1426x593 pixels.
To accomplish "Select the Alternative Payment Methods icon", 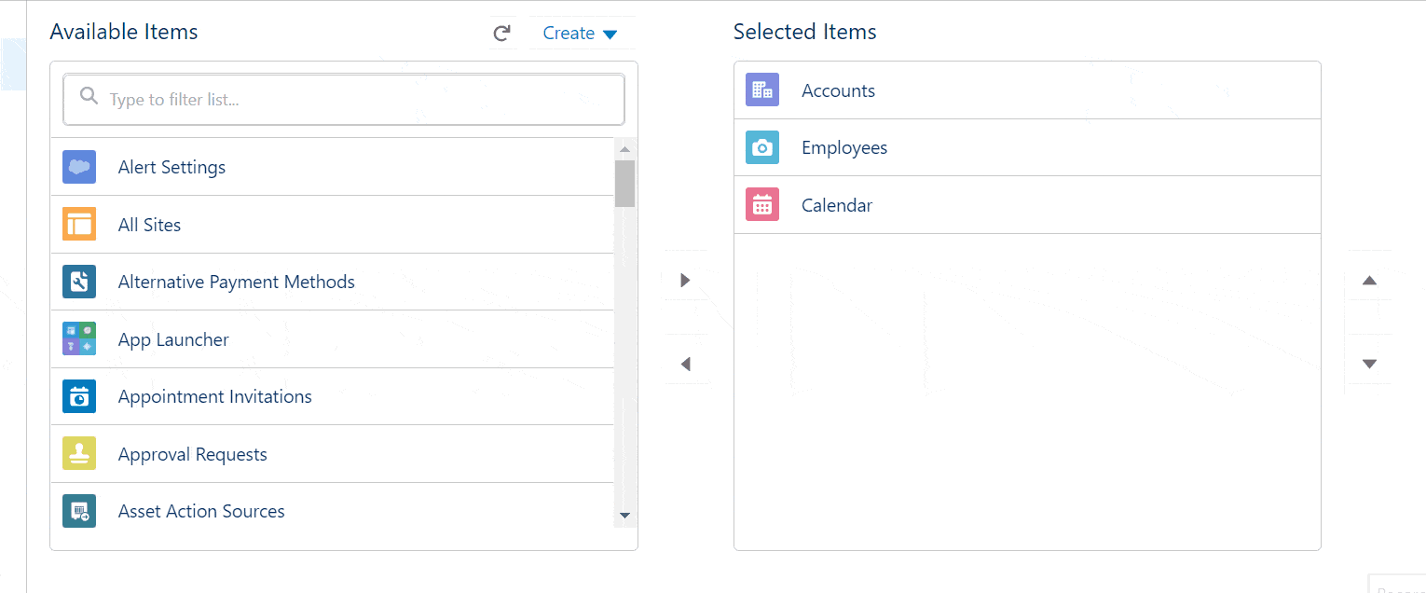I will 79,281.
